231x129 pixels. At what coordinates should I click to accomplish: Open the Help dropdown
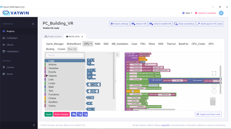click(x=187, y=13)
